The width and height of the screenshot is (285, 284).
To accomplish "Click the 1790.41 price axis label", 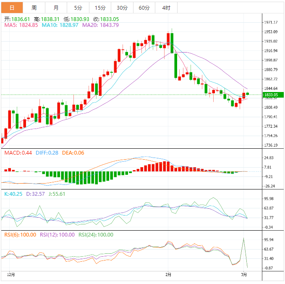I will click(x=271, y=117).
